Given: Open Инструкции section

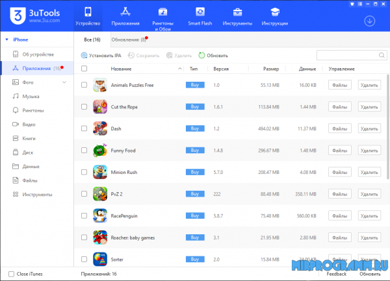Looking at the screenshot, I should pyautogui.click(x=275, y=16).
